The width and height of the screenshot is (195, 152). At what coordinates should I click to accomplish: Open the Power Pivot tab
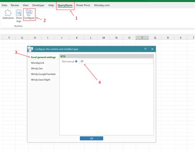[x=83, y=5]
